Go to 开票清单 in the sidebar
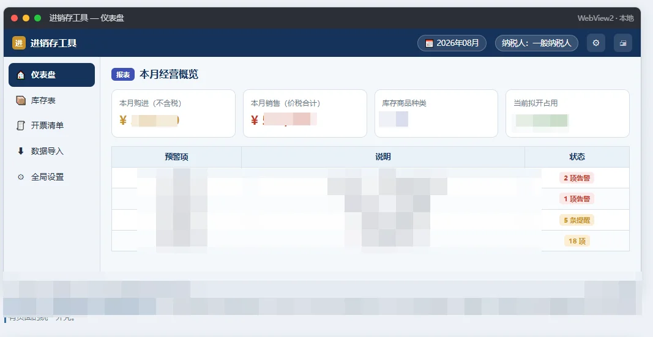Viewport: 653px width, 337px height. click(x=51, y=125)
